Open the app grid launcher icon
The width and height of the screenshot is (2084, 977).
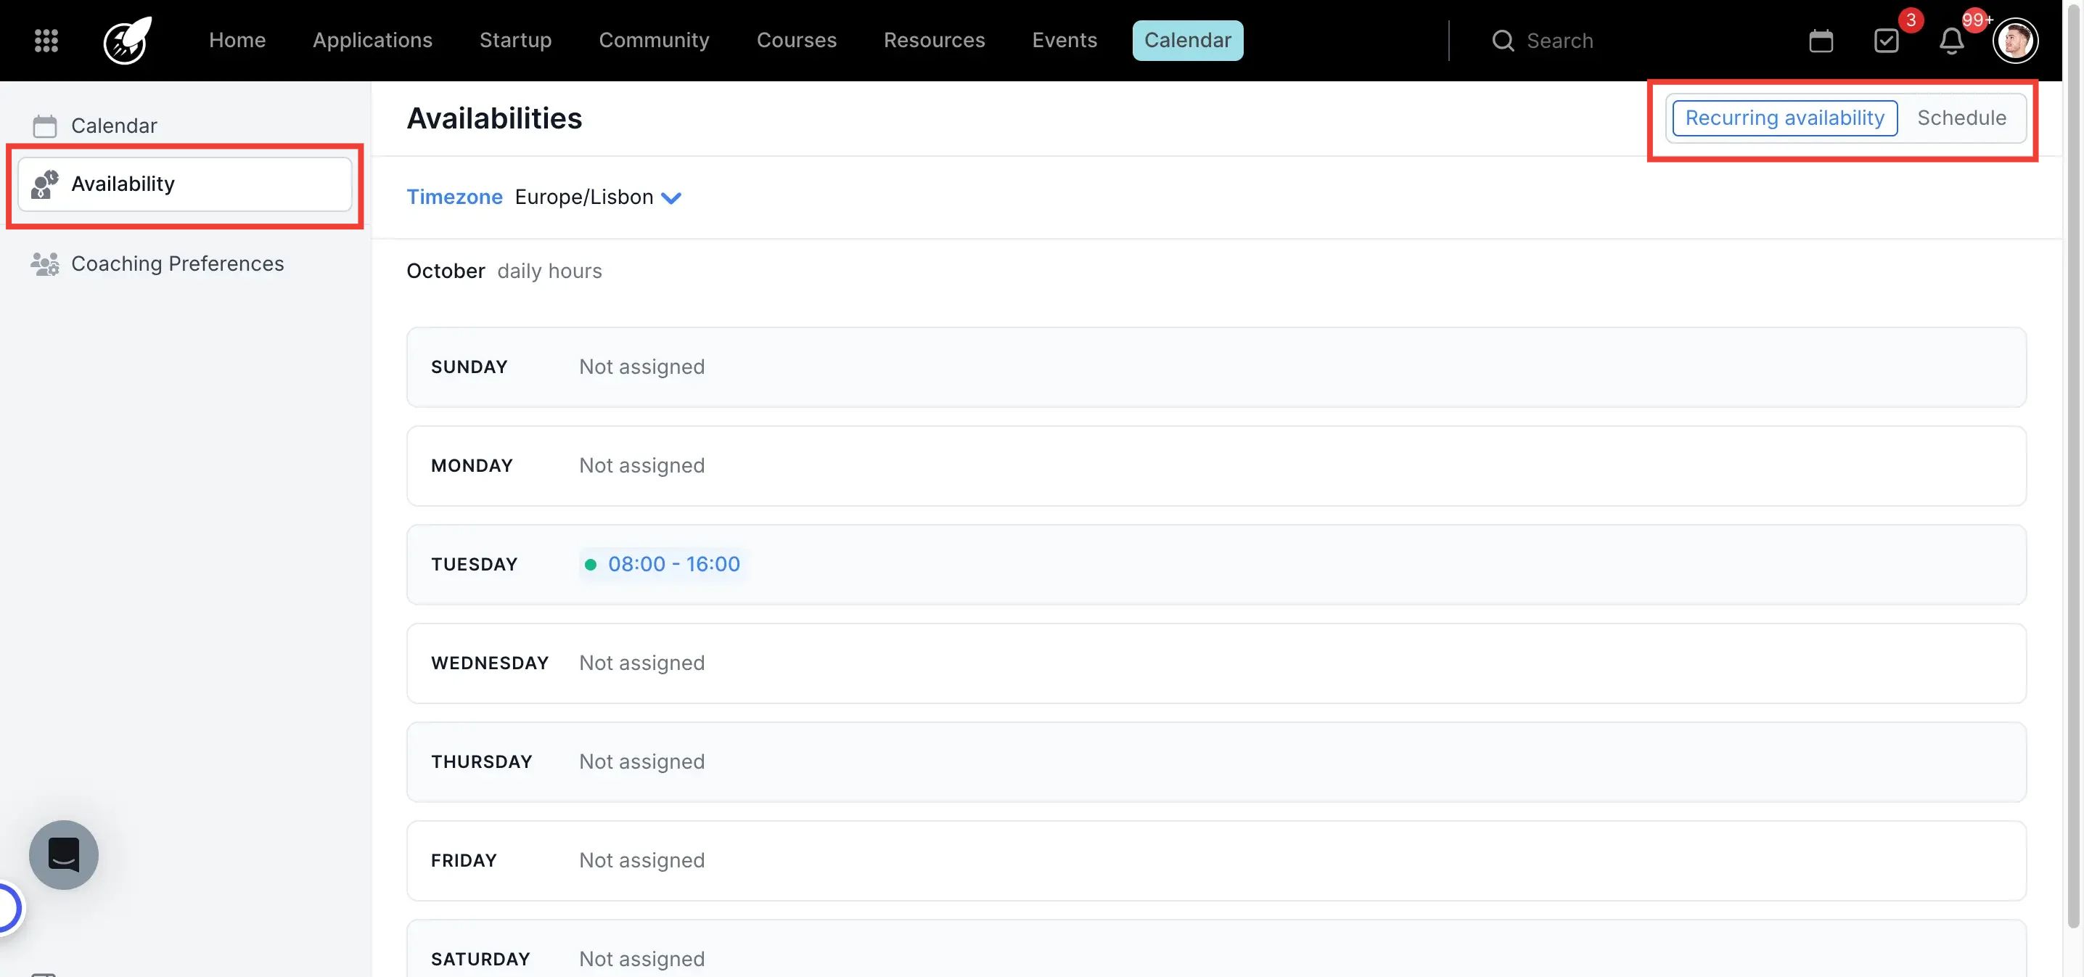46,41
